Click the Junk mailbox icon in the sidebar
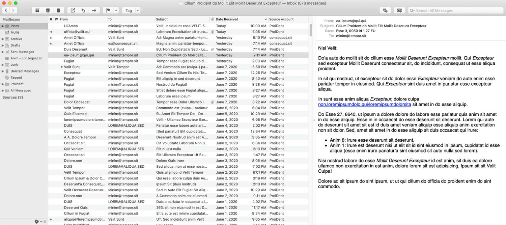Image resolution: width=506 pixels, height=225 pixels. point(7,65)
